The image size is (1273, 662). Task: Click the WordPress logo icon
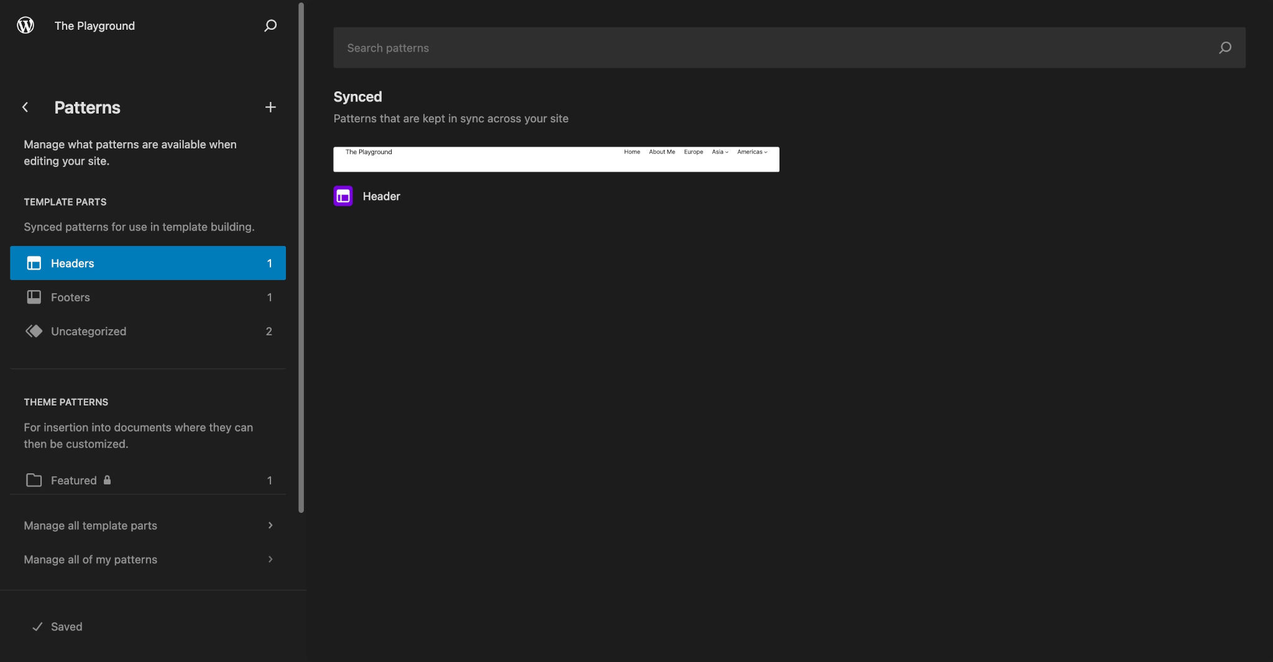tap(25, 25)
